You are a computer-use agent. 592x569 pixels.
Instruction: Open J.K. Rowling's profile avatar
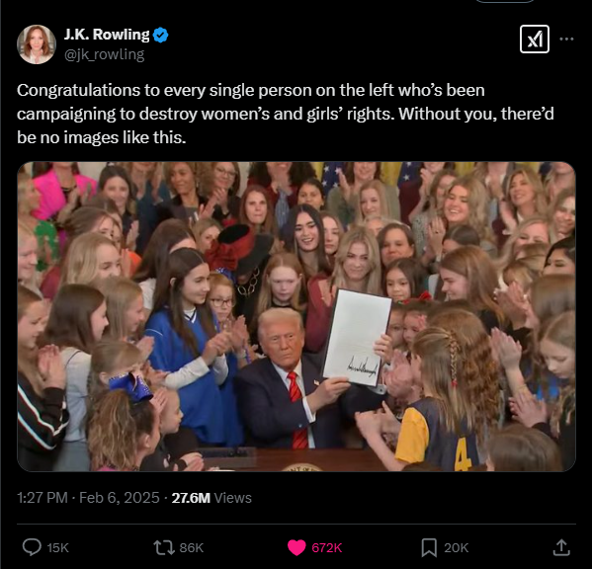[37, 44]
